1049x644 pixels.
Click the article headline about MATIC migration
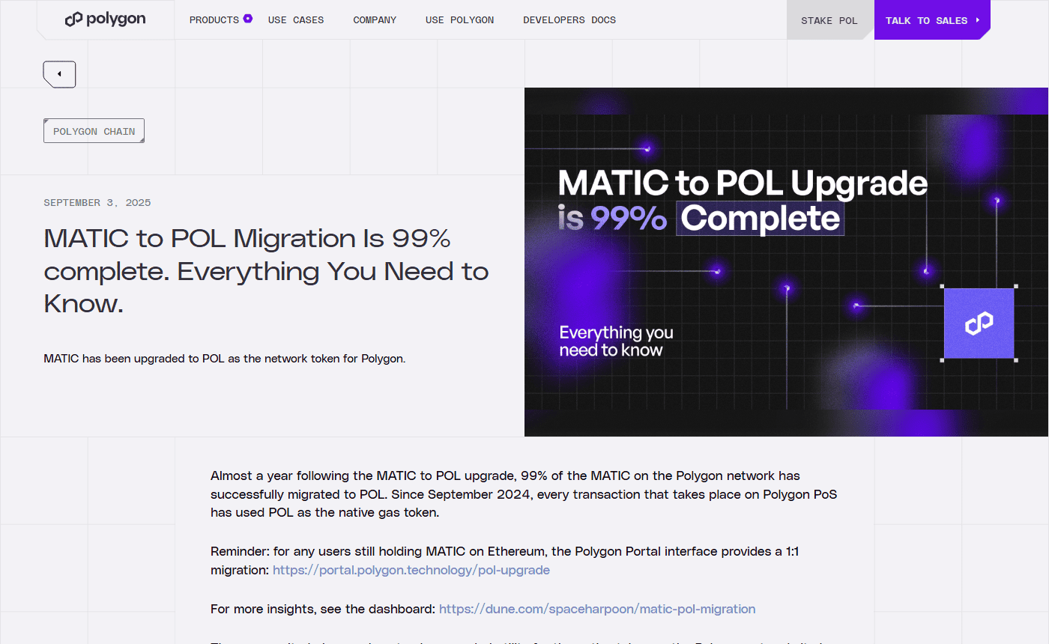pos(267,271)
